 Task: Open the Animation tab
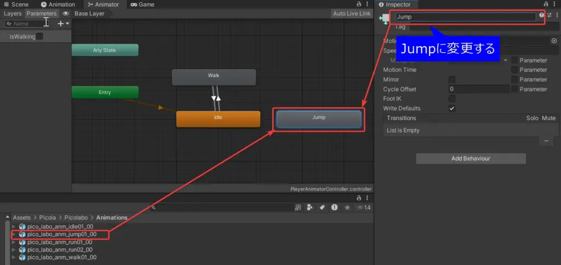click(58, 4)
